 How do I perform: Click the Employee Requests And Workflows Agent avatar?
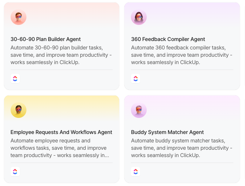click(x=18, y=110)
